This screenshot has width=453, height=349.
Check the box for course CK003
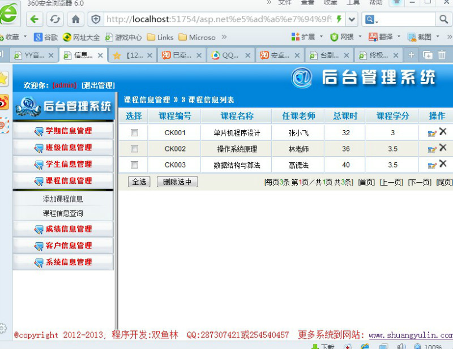pyautogui.click(x=134, y=165)
